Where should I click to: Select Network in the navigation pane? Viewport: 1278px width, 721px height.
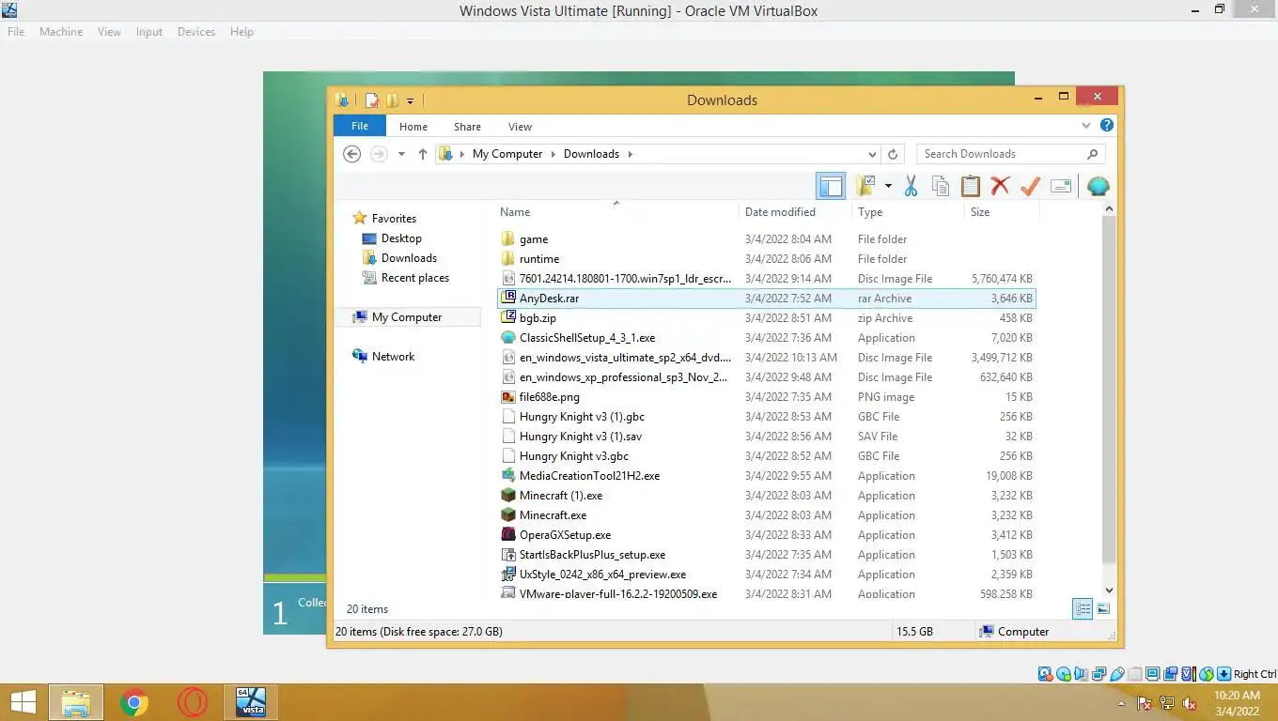pos(393,357)
